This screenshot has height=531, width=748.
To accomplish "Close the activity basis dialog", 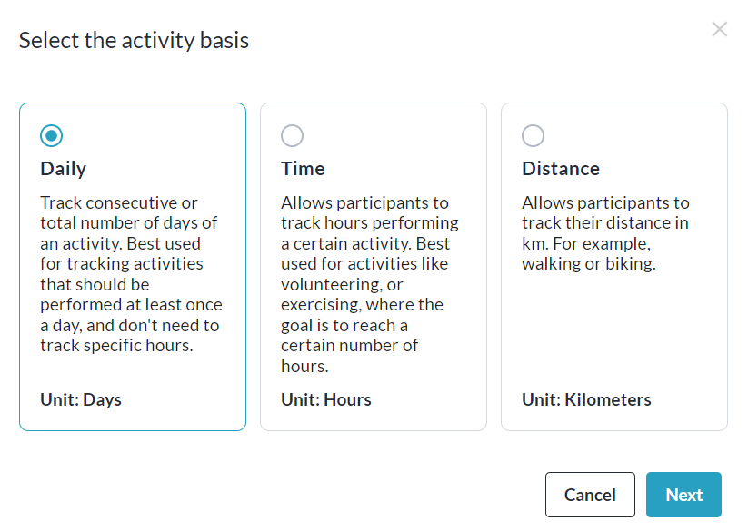I will point(719,30).
